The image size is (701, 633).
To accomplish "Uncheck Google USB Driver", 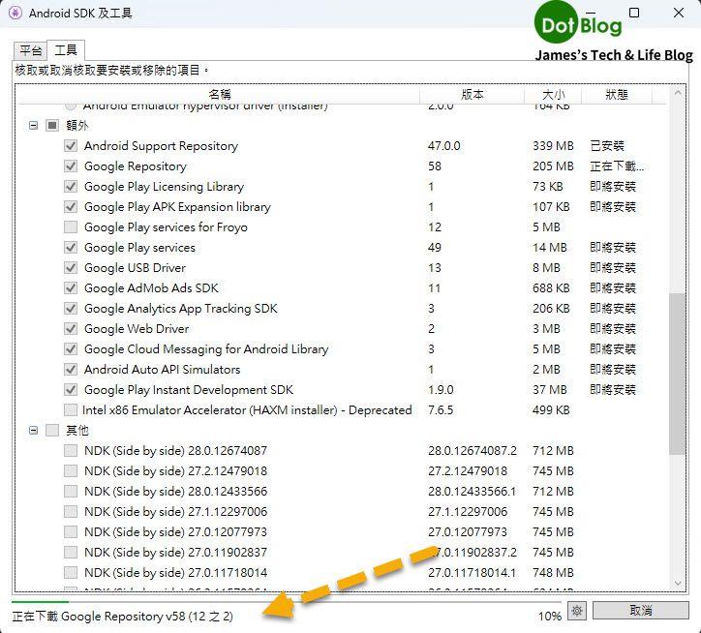I will [71, 268].
